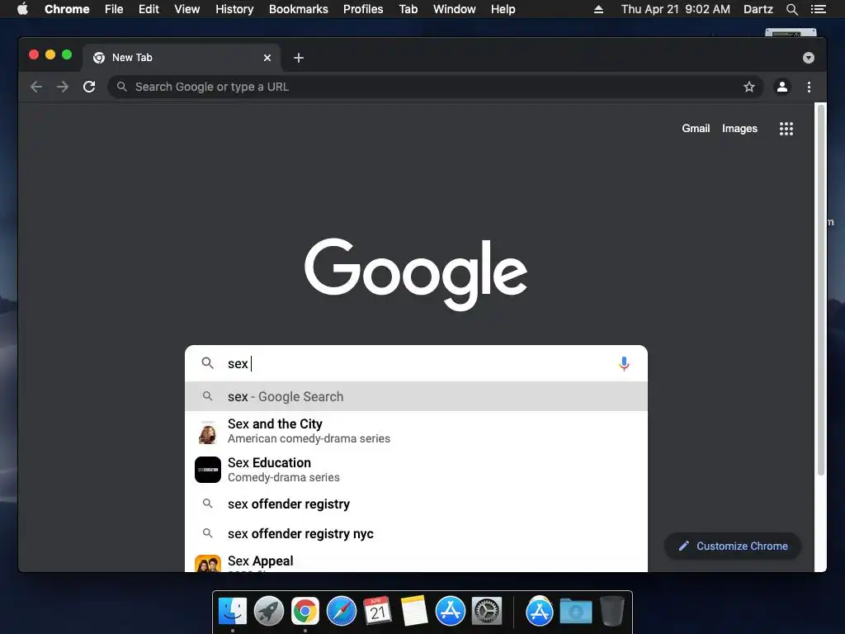Open Finder from the dock
Screen dimensions: 845x634
coord(233,612)
